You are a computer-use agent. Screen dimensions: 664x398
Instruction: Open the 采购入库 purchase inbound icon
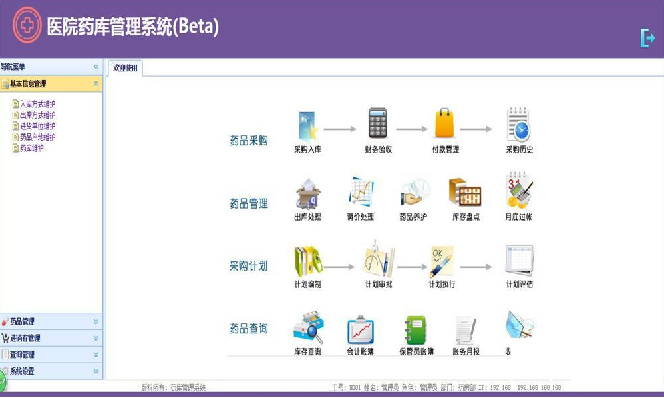[x=307, y=126]
